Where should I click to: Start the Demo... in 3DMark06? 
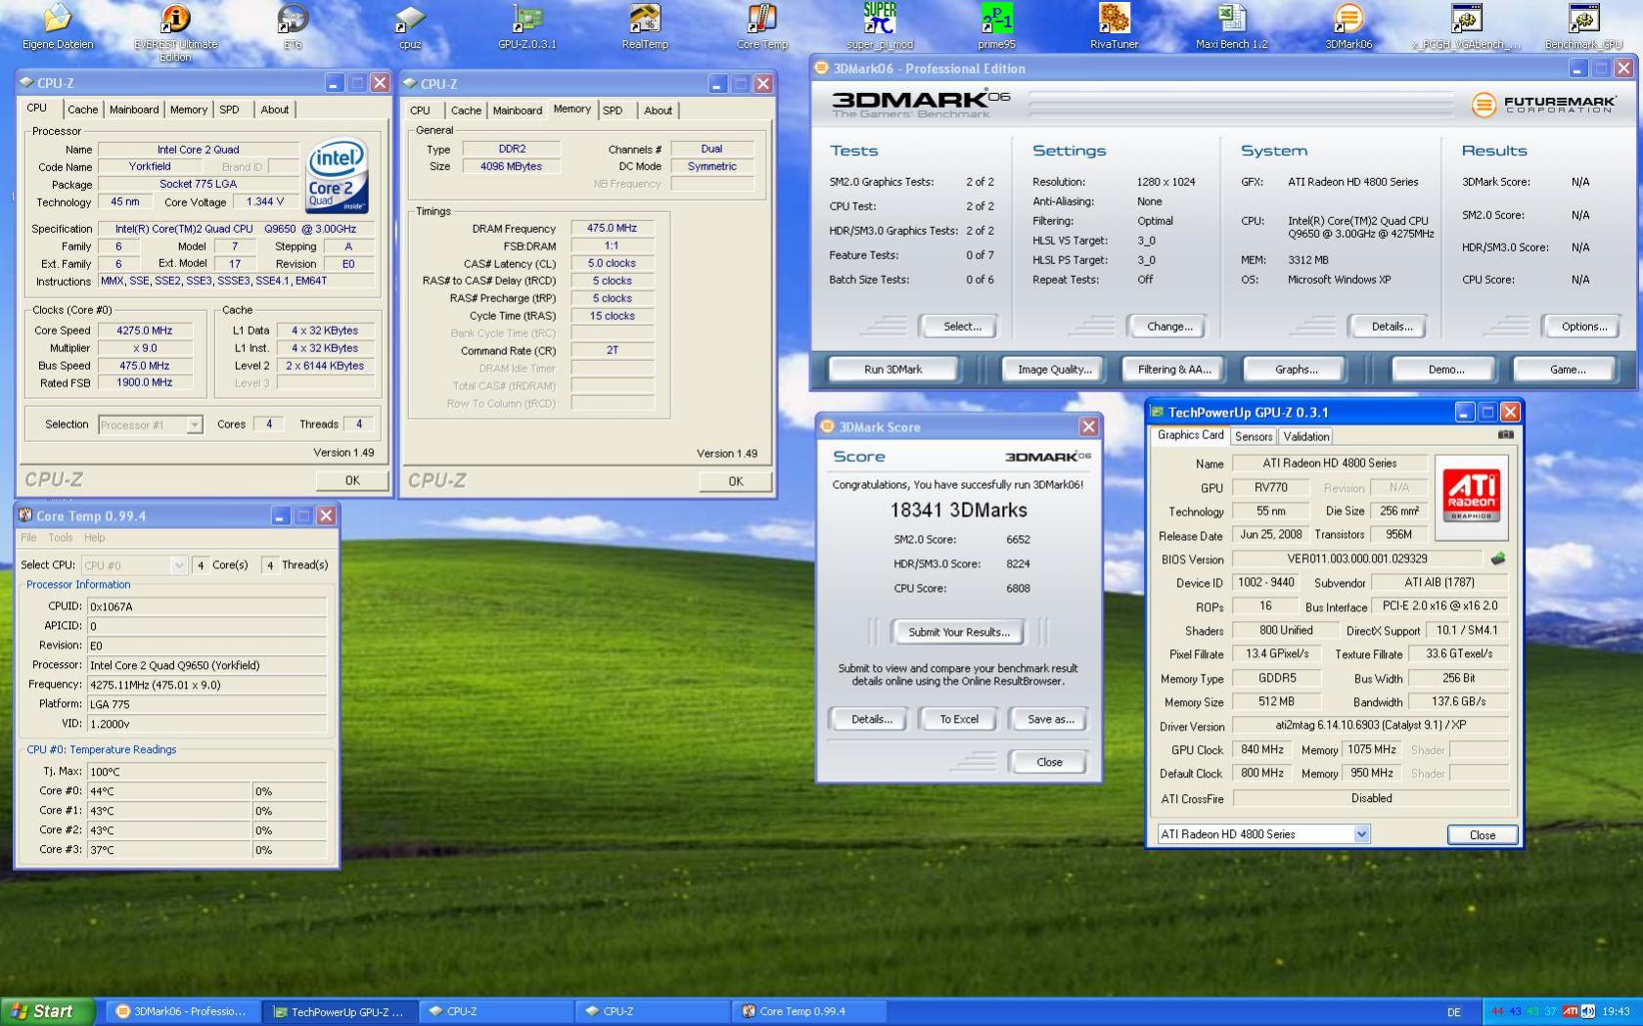(x=1445, y=370)
